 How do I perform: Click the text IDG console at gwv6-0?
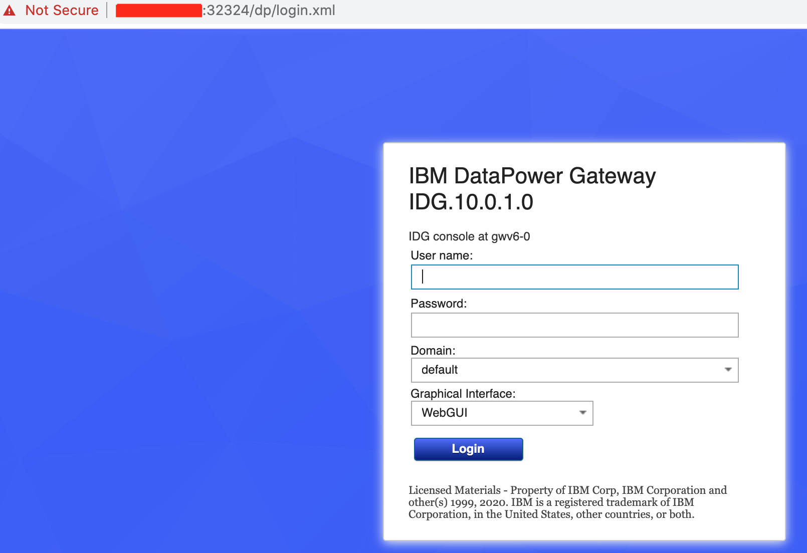[x=469, y=236]
